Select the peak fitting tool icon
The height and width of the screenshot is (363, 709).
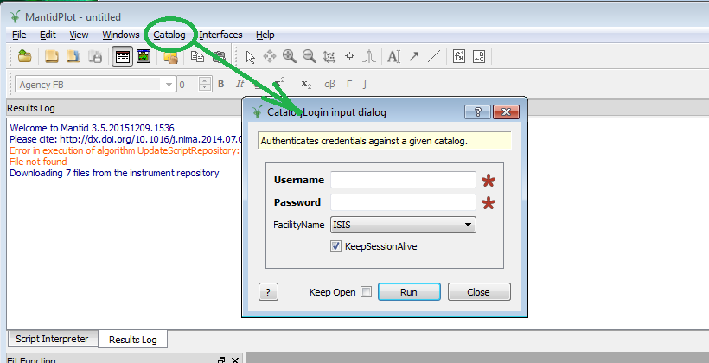point(369,56)
